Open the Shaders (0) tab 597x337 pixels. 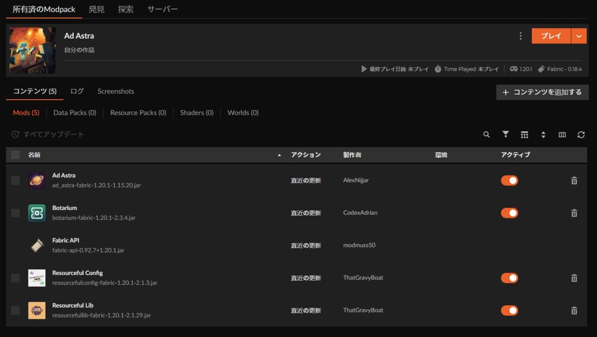196,113
